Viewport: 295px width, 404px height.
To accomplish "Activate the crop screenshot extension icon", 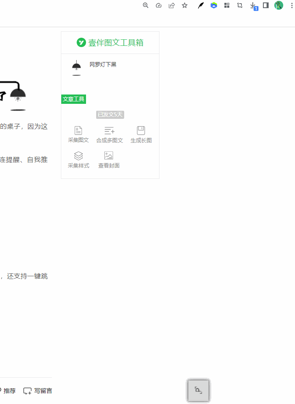I will click(x=240, y=5).
